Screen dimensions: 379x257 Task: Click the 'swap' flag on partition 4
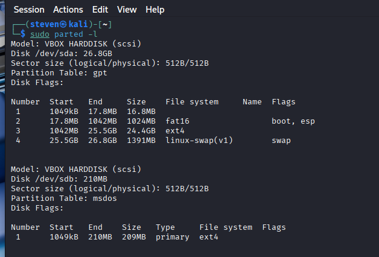click(281, 141)
